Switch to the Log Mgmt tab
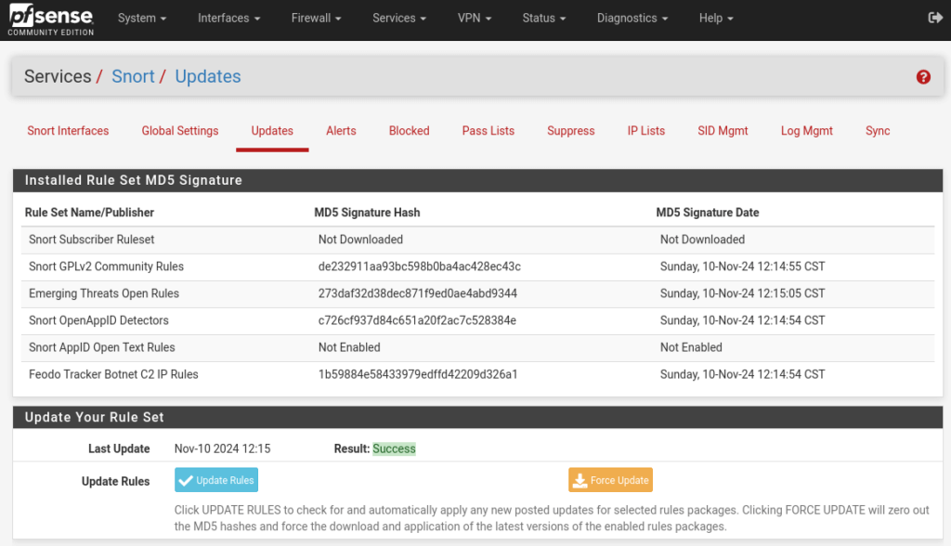The height and width of the screenshot is (546, 951). 807,131
